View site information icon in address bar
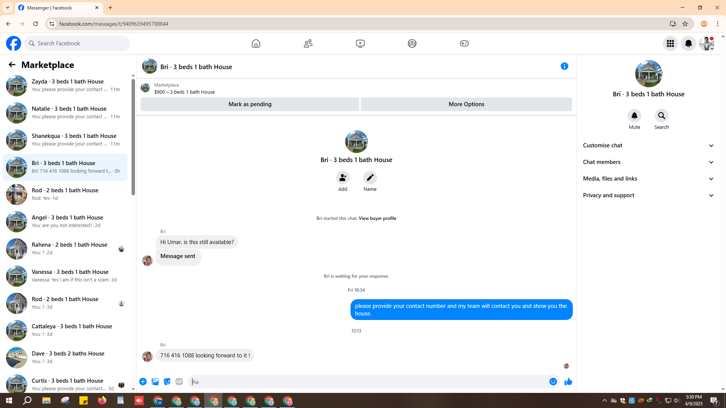726x408 pixels. tap(52, 24)
